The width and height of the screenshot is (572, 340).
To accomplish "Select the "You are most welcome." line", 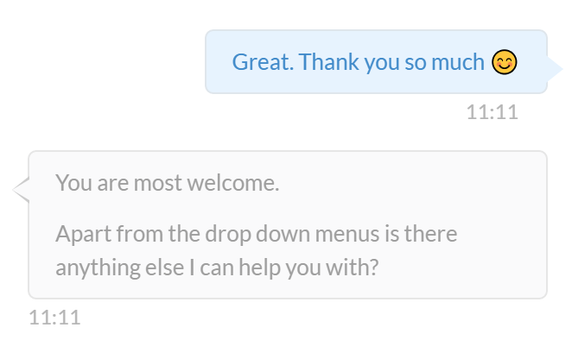I will (x=167, y=183).
